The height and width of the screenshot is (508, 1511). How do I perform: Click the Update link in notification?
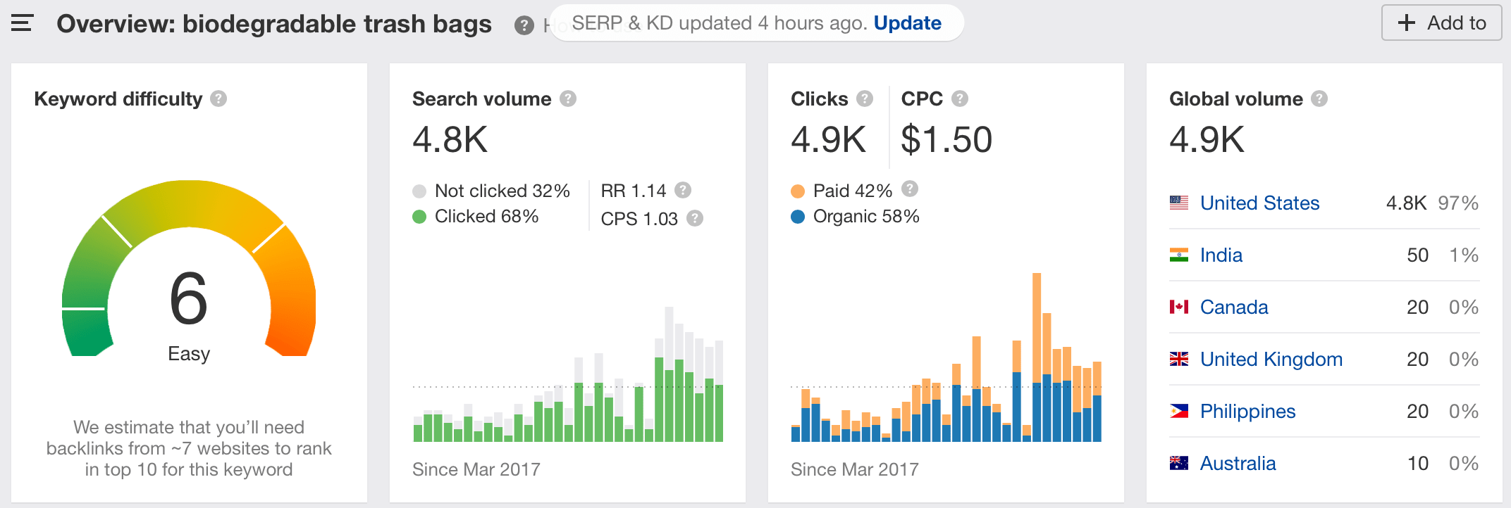pos(907,23)
